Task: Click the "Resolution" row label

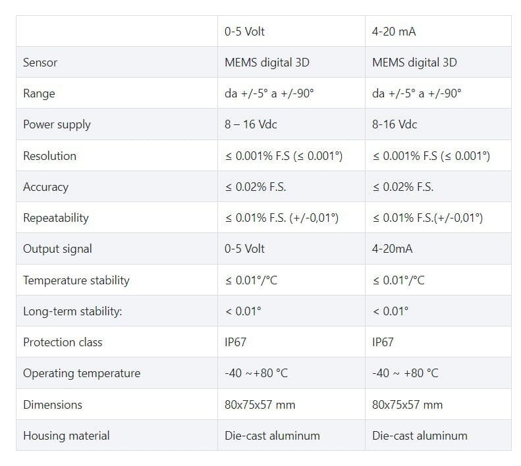Action: point(49,156)
